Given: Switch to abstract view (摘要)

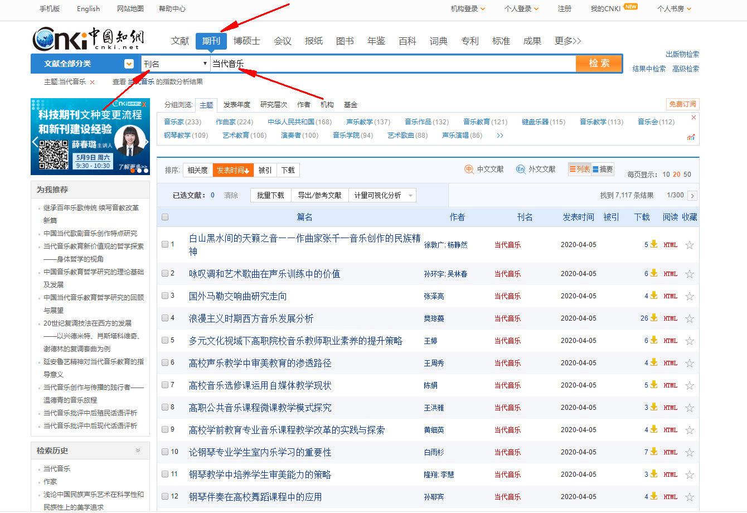Looking at the screenshot, I should click(x=603, y=169).
